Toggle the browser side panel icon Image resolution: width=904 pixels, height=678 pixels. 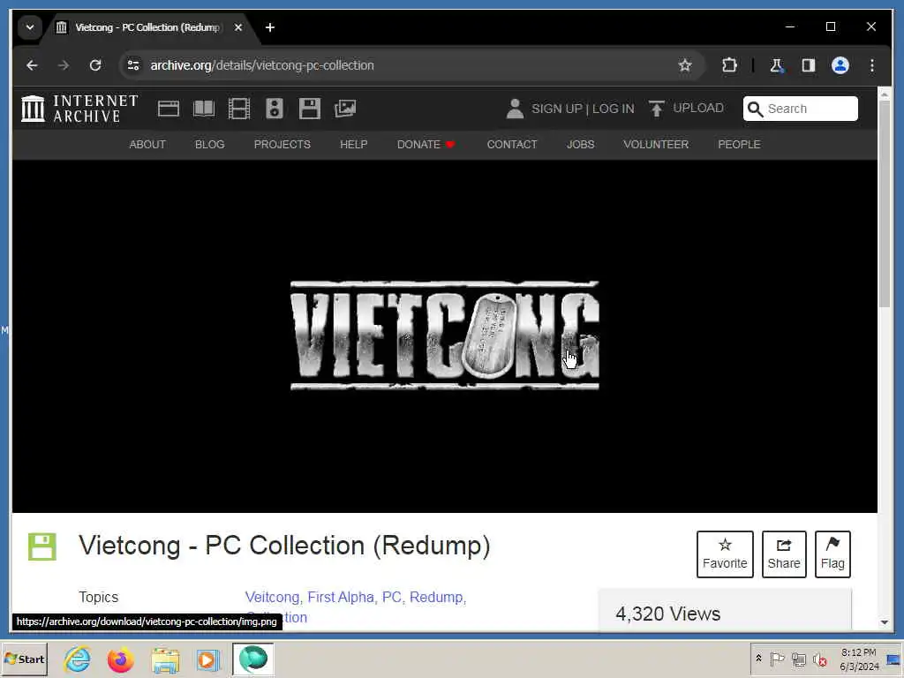pos(809,65)
